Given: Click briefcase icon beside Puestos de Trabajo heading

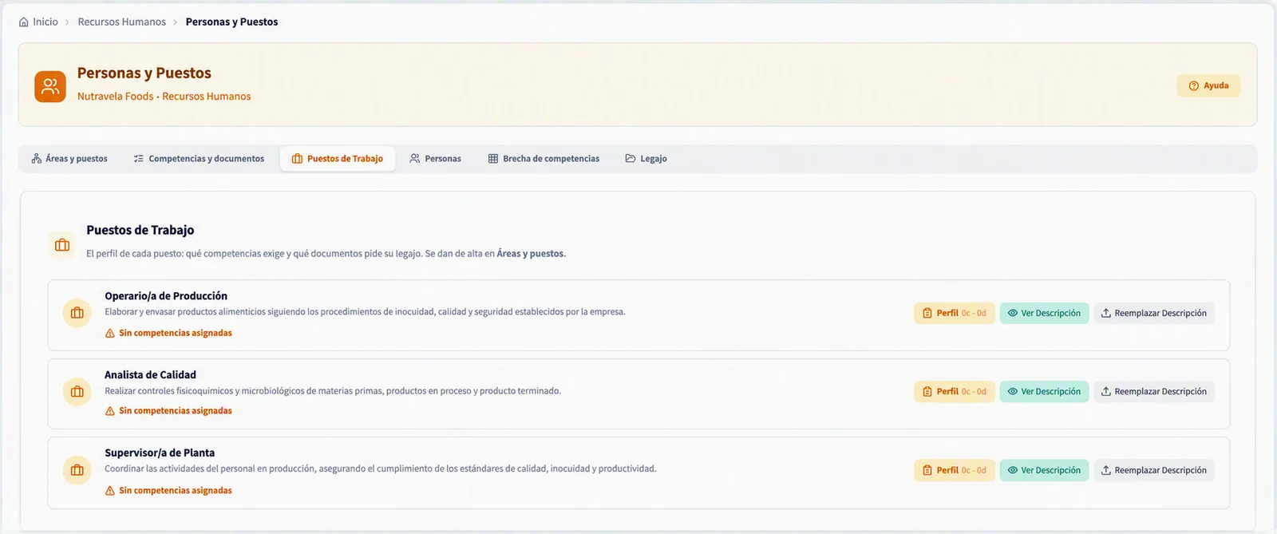Looking at the screenshot, I should 62,245.
